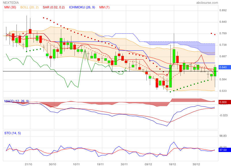This screenshot has height=167, width=231.
Task: Click the 09/12 date axis label
Action: (x=148, y=164)
